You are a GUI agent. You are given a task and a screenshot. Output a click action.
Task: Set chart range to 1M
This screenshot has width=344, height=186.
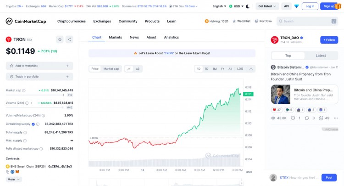coord(215,69)
